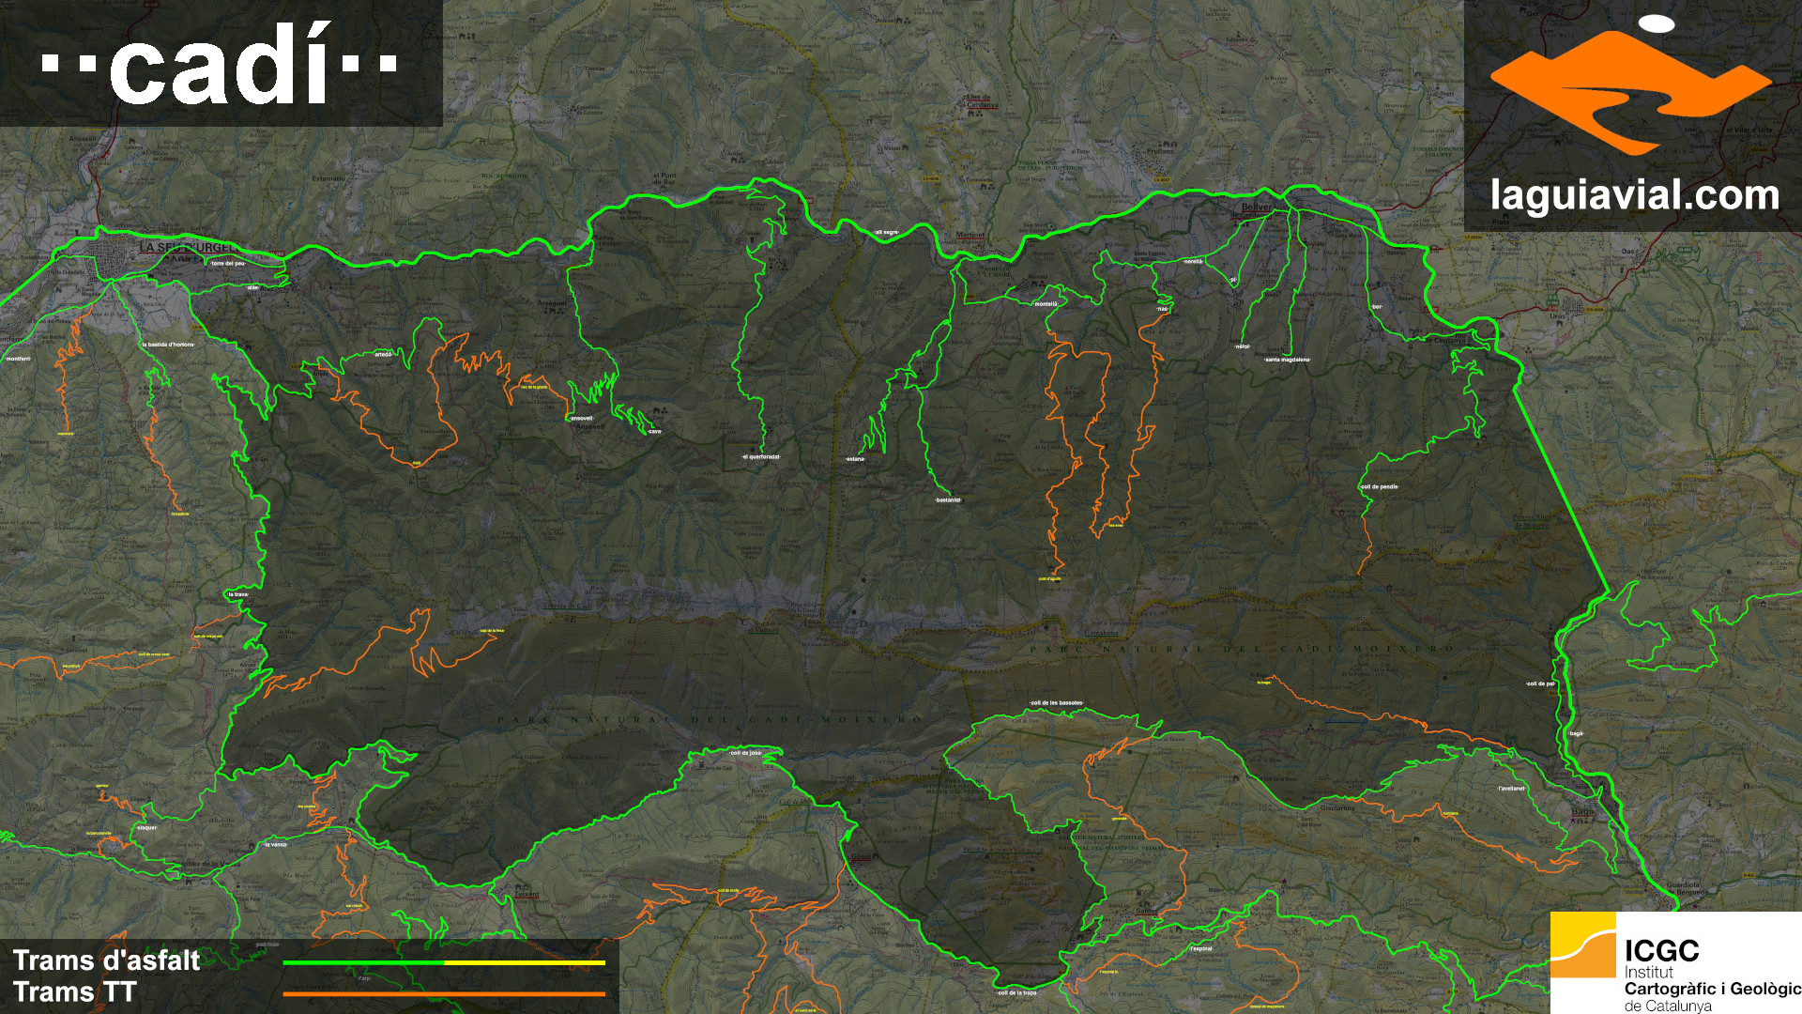The width and height of the screenshot is (1802, 1014).
Task: Click the 'coll de pendís' waypoint label
Action: [1379, 487]
